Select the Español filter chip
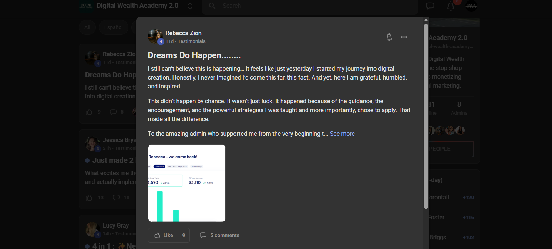 (x=114, y=27)
